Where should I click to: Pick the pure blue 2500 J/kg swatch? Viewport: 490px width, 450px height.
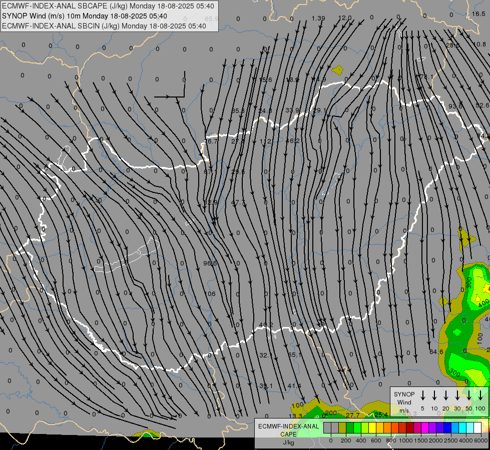point(447,428)
